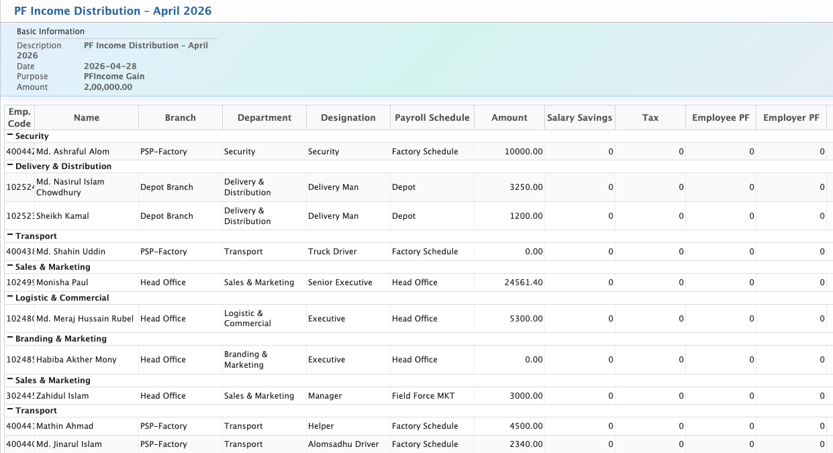Image resolution: width=833 pixels, height=453 pixels.
Task: Sort by the Designation column header
Action: (x=348, y=117)
